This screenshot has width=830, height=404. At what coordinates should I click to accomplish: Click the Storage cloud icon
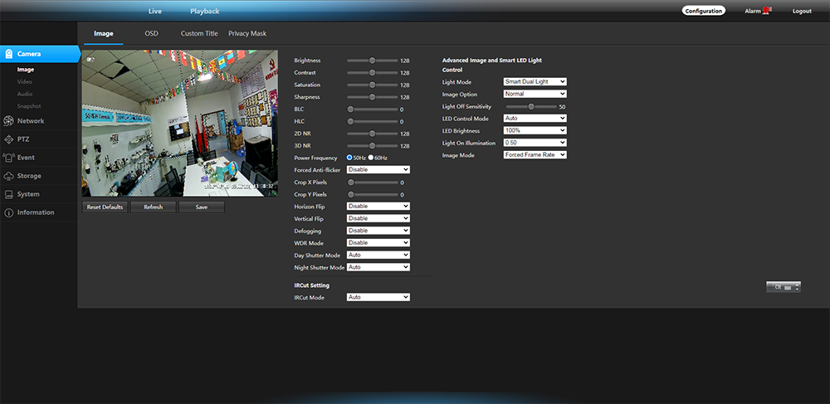pyautogui.click(x=8, y=176)
